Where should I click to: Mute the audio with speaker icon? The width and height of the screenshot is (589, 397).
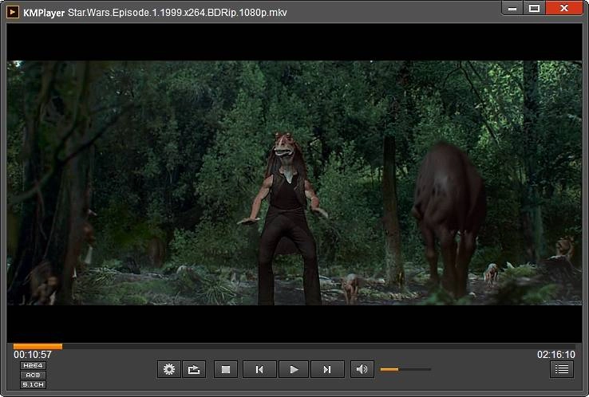tap(362, 369)
